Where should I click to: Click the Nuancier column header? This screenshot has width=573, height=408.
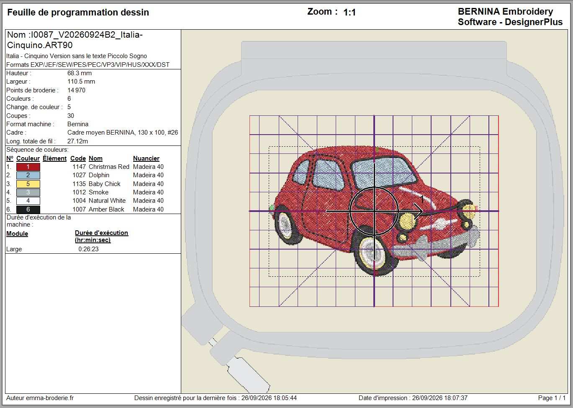pos(146,158)
